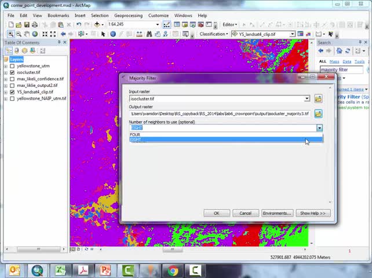Image resolution: width=372 pixels, height=278 pixels.
Task: Click the Output raster path field
Action: click(220, 114)
